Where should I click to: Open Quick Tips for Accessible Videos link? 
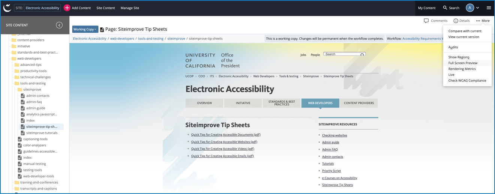222,149
